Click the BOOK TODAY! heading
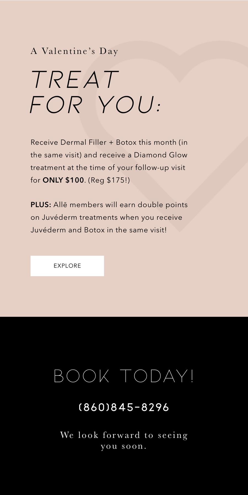 tap(124, 376)
